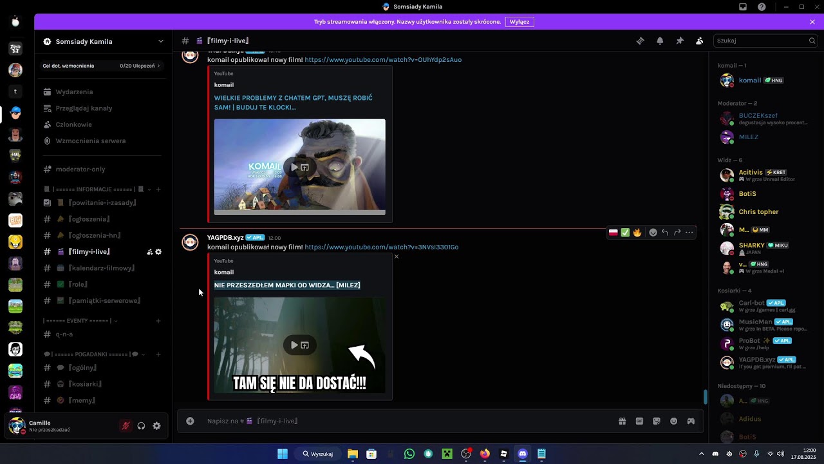The width and height of the screenshot is (824, 464).
Task: Add channel to EVENTY category
Action: pyautogui.click(x=158, y=321)
